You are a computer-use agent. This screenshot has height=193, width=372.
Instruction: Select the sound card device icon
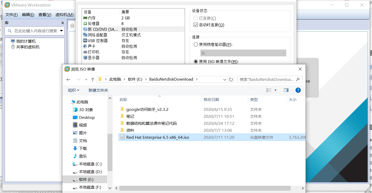85,46
